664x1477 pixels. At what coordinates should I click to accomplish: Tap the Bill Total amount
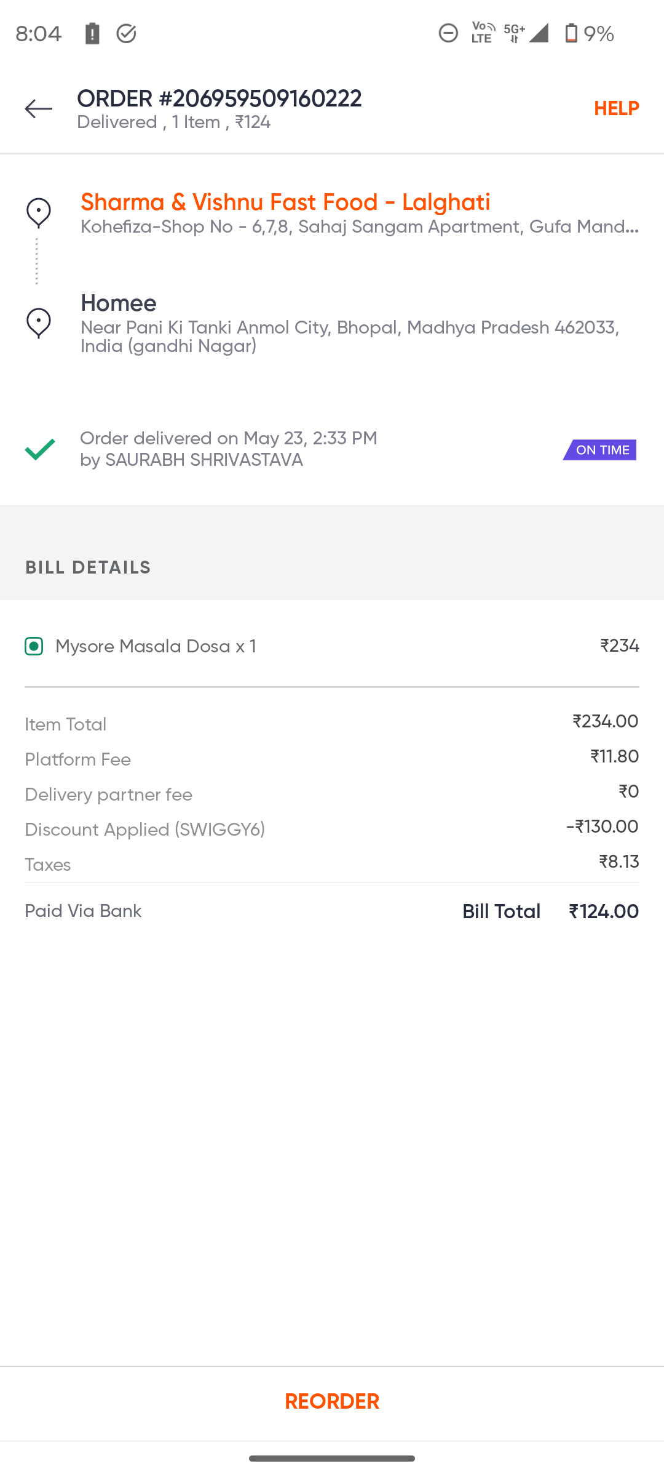point(603,911)
